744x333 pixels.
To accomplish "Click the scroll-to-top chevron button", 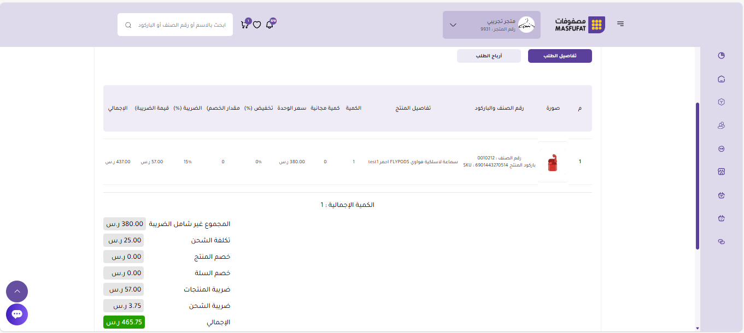I will click(x=17, y=292).
